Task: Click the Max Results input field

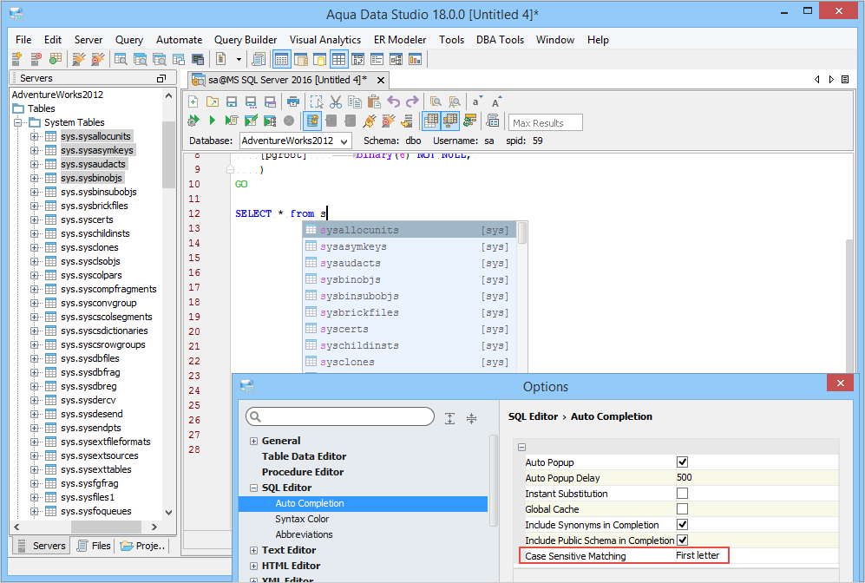Action: [546, 122]
